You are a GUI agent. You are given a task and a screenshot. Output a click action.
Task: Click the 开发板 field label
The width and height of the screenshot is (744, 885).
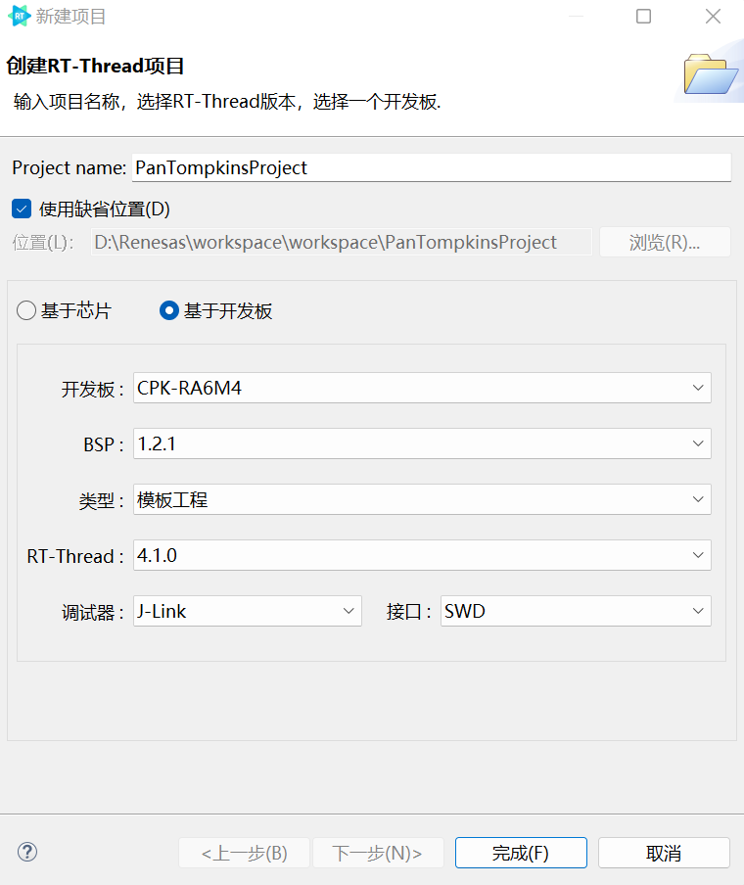93,390
